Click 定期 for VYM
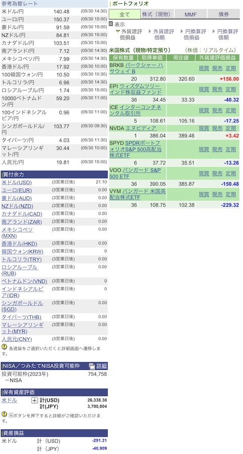The image size is (243, 454). pyautogui.click(x=231, y=194)
